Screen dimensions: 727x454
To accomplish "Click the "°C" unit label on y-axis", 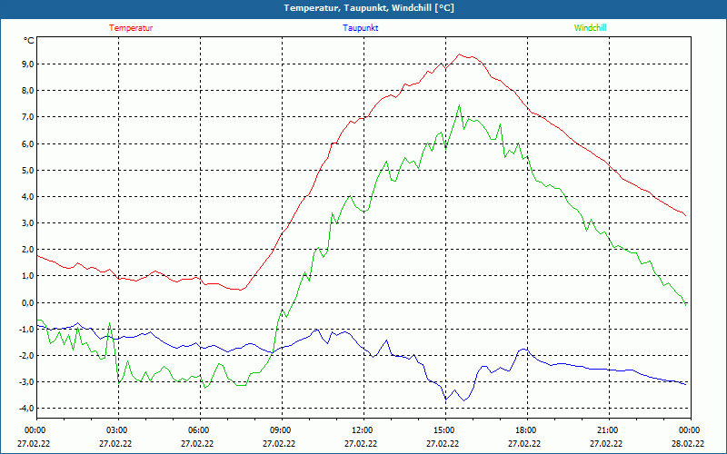I will pos(28,41).
